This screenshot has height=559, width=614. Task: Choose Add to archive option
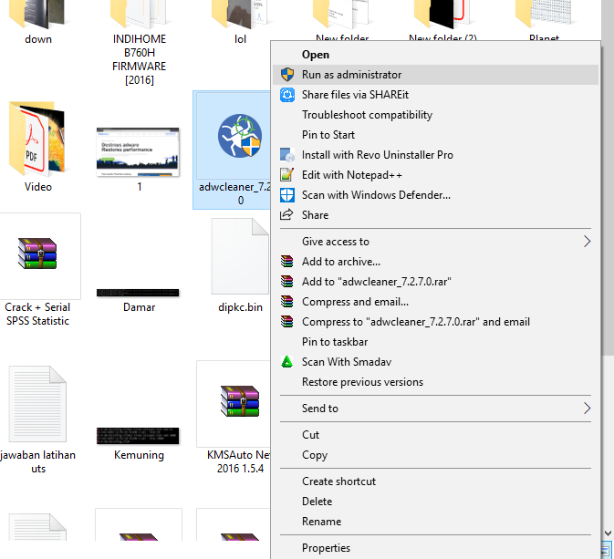click(435, 262)
